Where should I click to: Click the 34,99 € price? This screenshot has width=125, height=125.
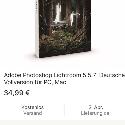pos(17,93)
